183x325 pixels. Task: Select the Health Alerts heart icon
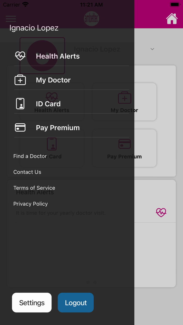click(x=20, y=56)
